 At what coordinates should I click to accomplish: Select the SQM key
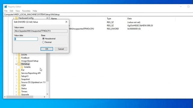24,85
